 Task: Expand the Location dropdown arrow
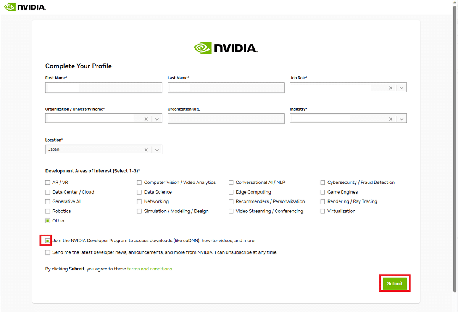pos(157,150)
